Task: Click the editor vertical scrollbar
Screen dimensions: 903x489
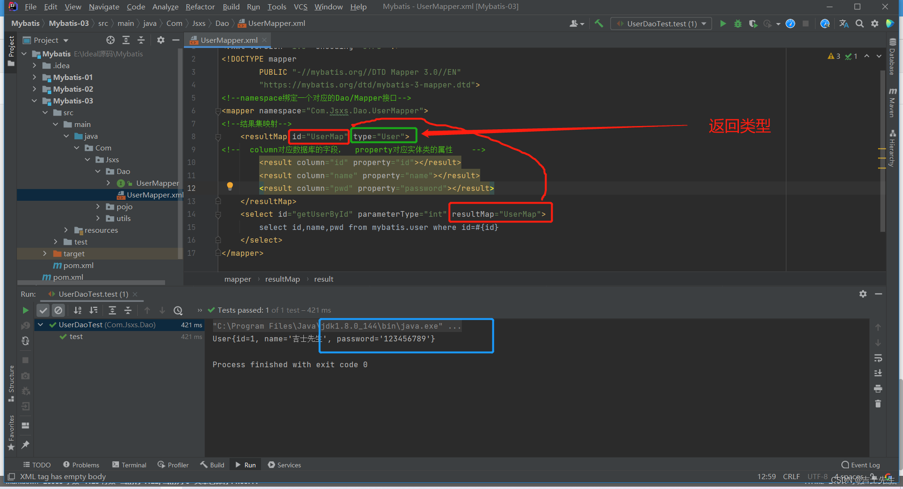Action: pos(882,150)
